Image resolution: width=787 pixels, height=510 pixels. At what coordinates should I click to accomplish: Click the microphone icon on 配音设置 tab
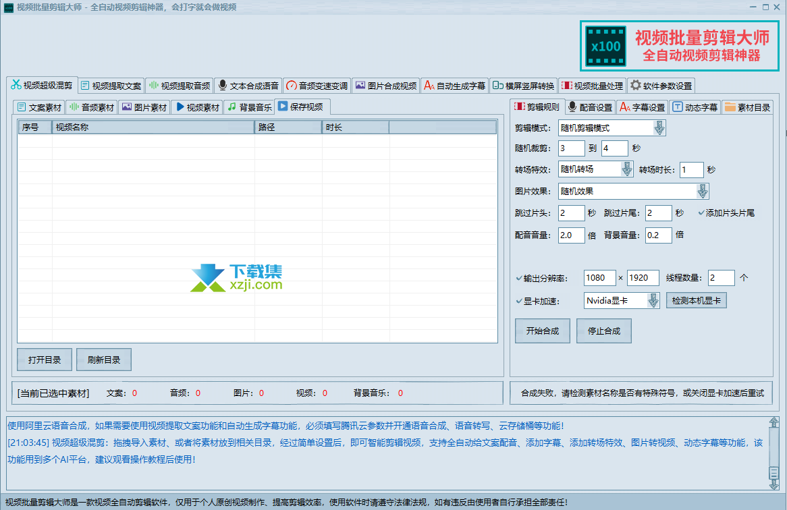pyautogui.click(x=572, y=107)
